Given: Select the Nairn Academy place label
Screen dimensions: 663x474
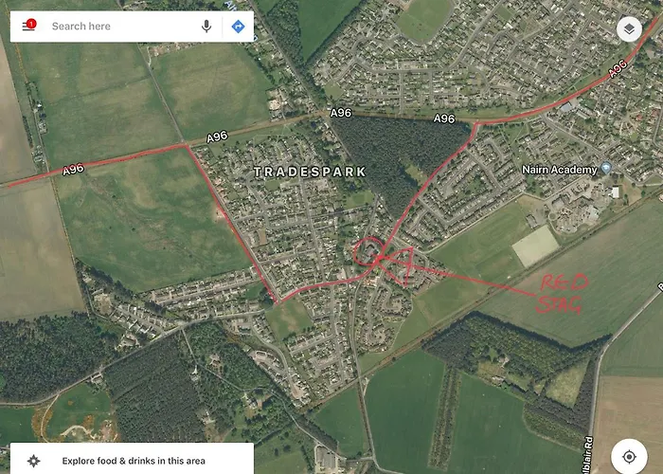Looking at the screenshot, I should [559, 170].
